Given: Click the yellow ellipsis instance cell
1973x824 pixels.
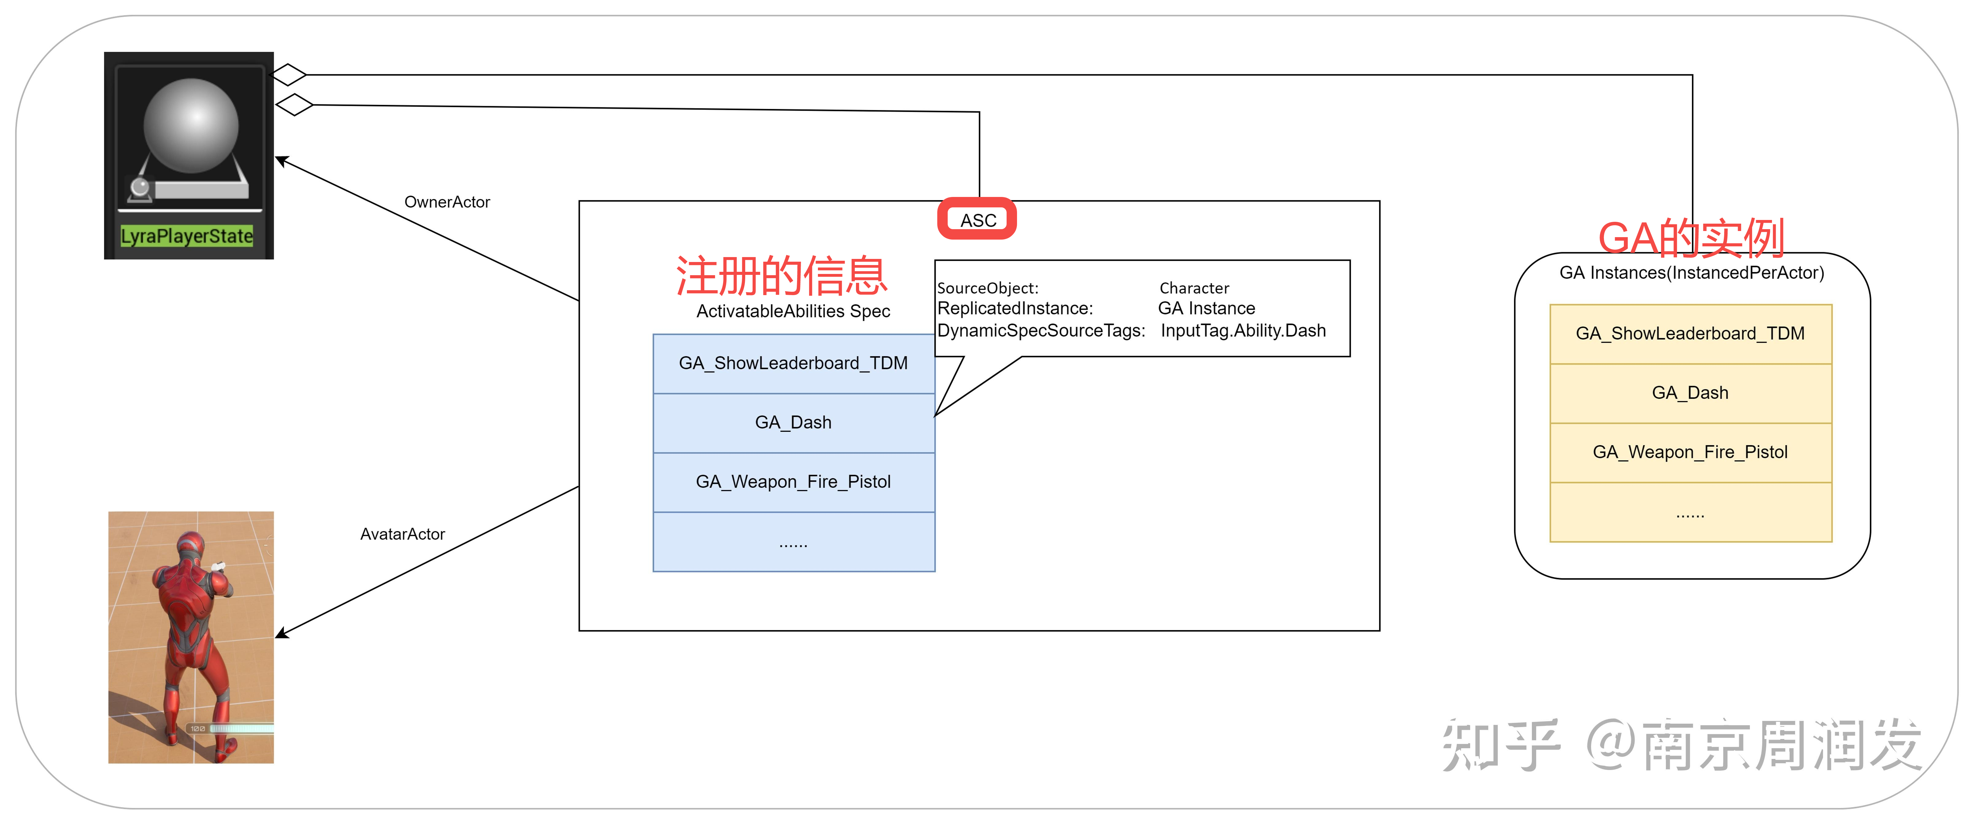Looking at the screenshot, I should pos(1690,512).
